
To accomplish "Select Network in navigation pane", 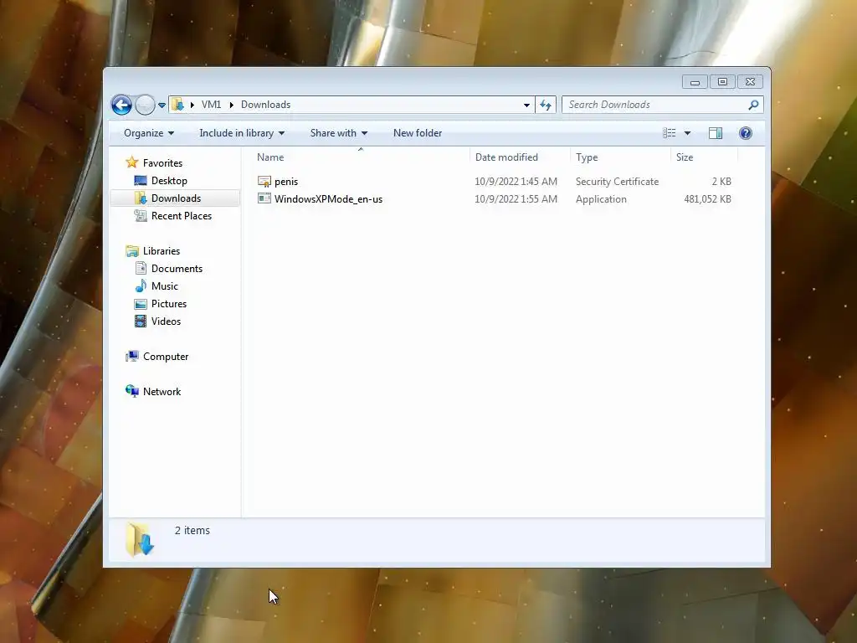I will [162, 392].
